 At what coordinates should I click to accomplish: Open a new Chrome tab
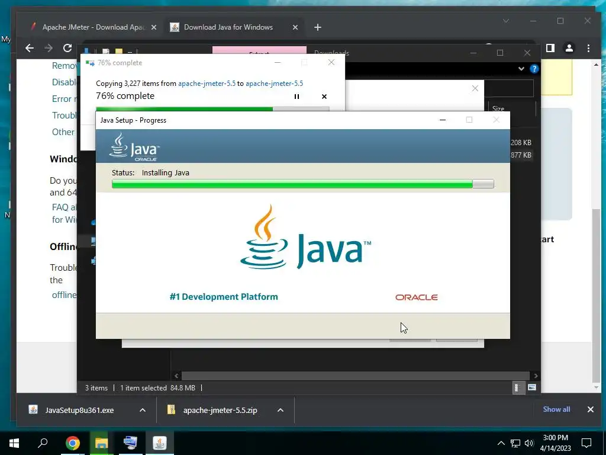[318, 27]
